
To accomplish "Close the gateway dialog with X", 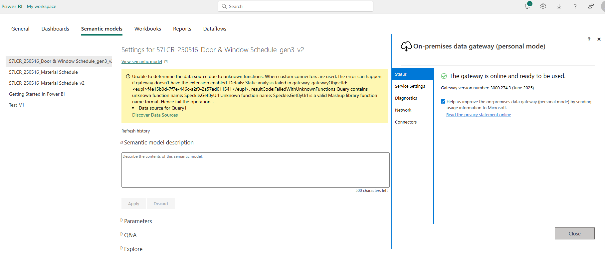I will click(599, 39).
